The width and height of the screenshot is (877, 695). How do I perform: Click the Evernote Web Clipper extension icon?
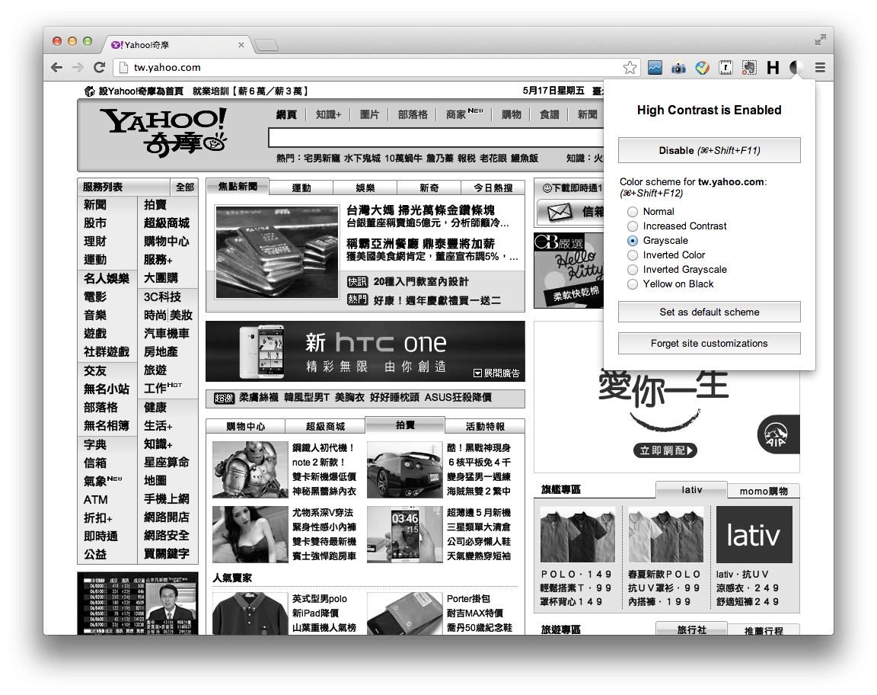[x=749, y=68]
